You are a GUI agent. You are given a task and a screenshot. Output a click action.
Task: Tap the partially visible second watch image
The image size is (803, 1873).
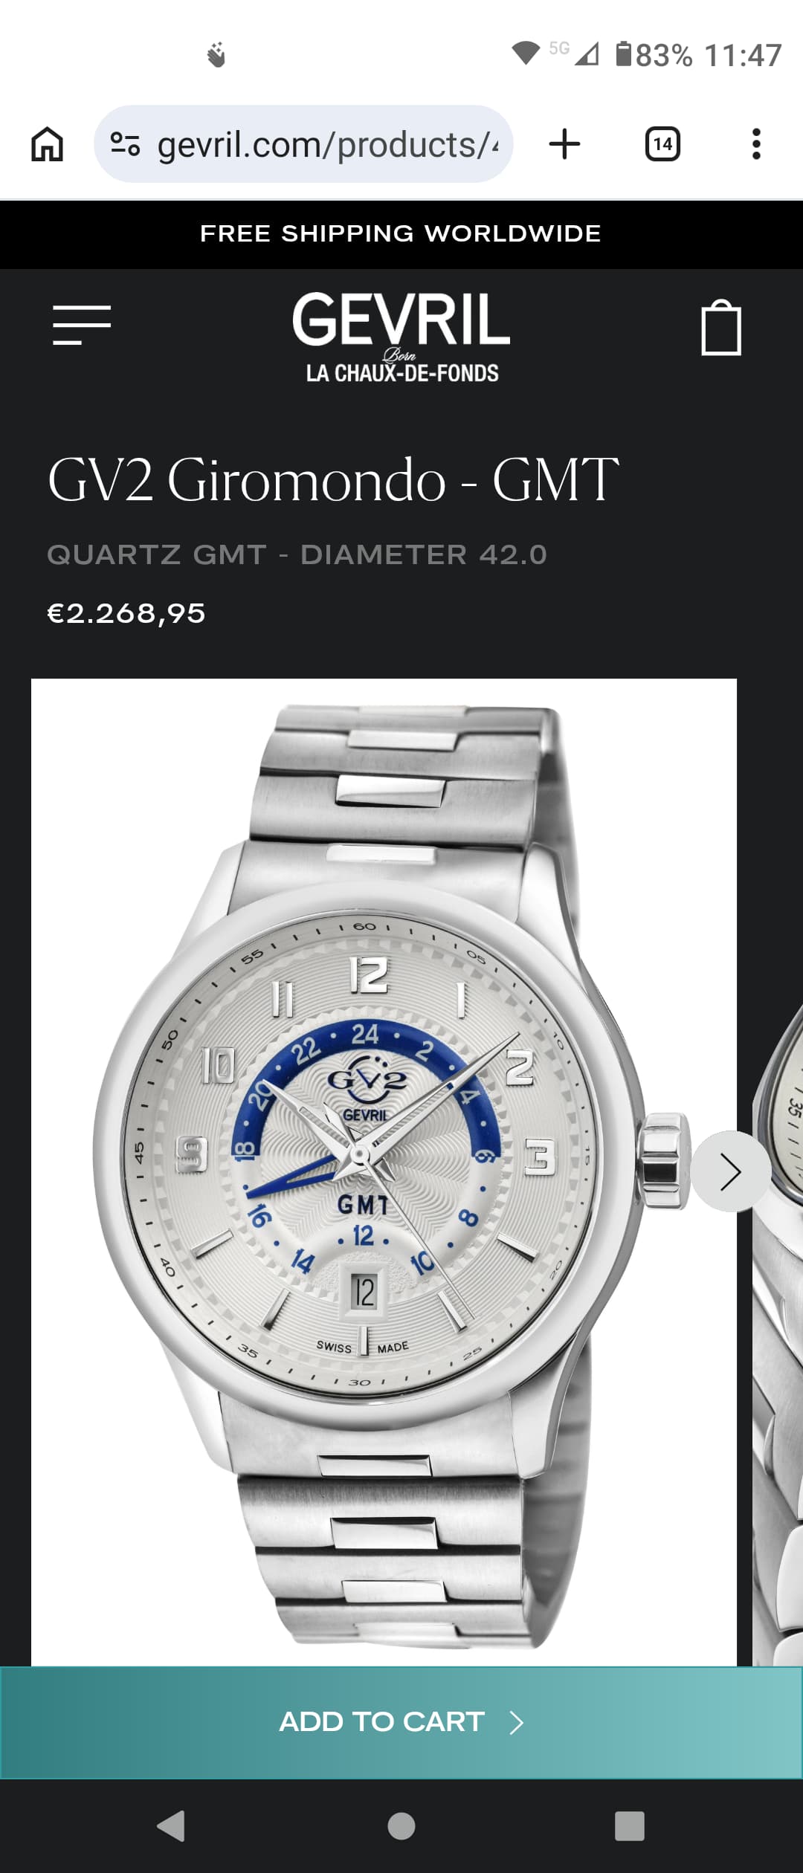click(x=778, y=1338)
